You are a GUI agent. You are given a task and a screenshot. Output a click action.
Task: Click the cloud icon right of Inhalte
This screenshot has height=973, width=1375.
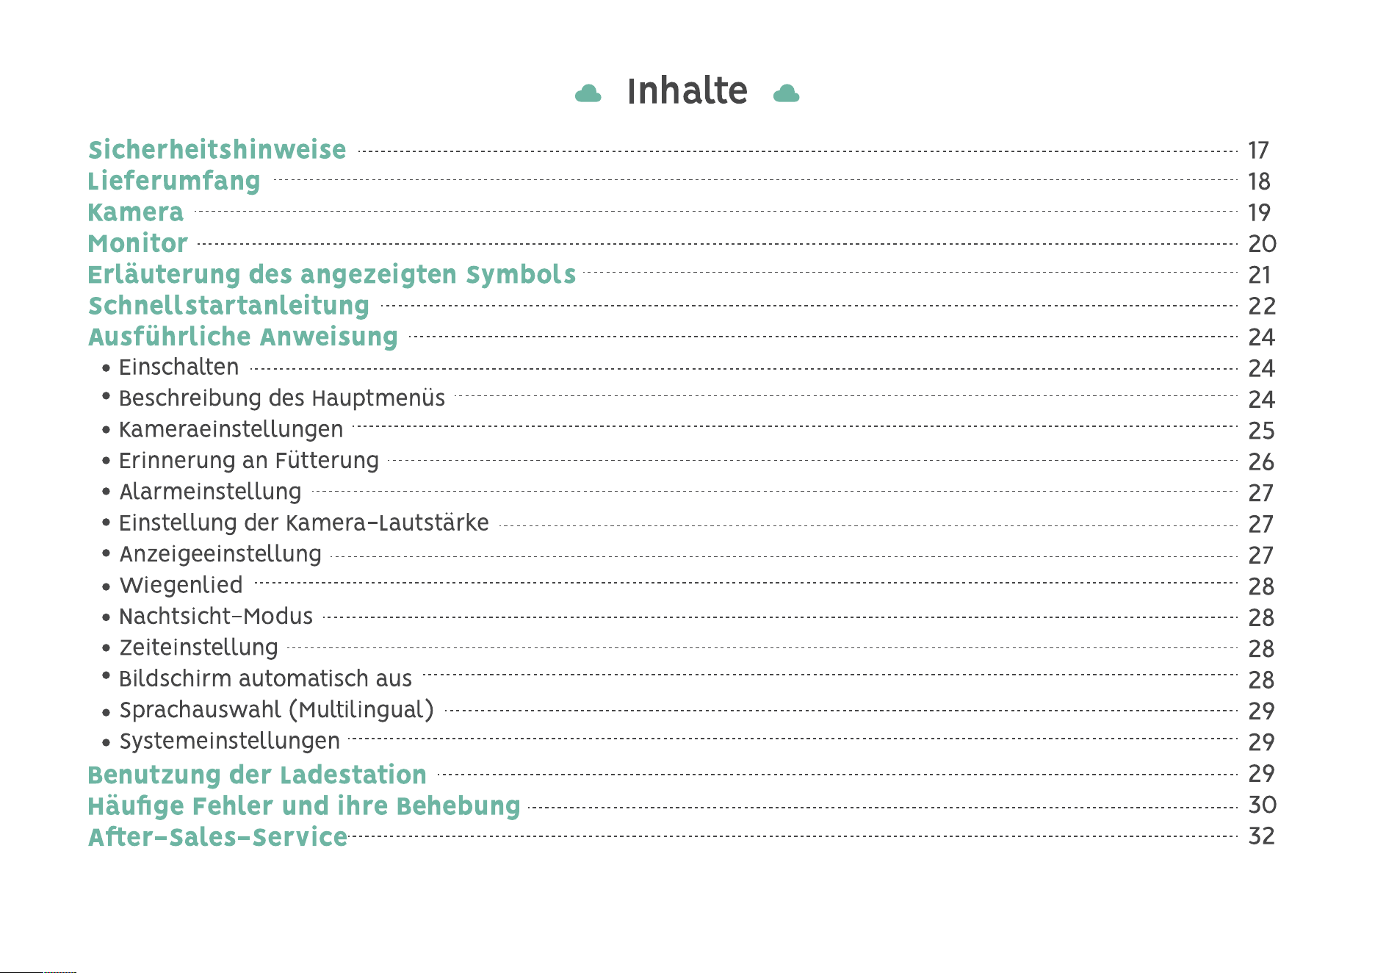(x=786, y=93)
